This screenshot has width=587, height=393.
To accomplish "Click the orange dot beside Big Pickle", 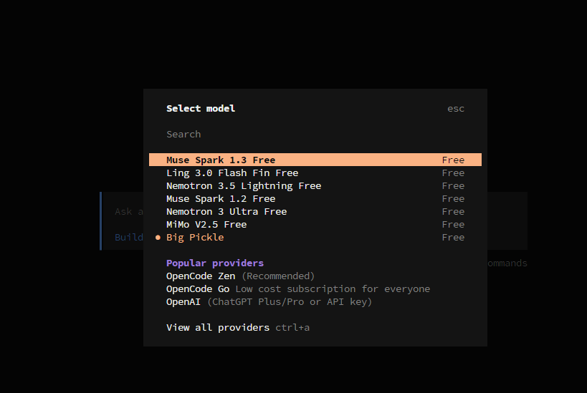I will [158, 238].
